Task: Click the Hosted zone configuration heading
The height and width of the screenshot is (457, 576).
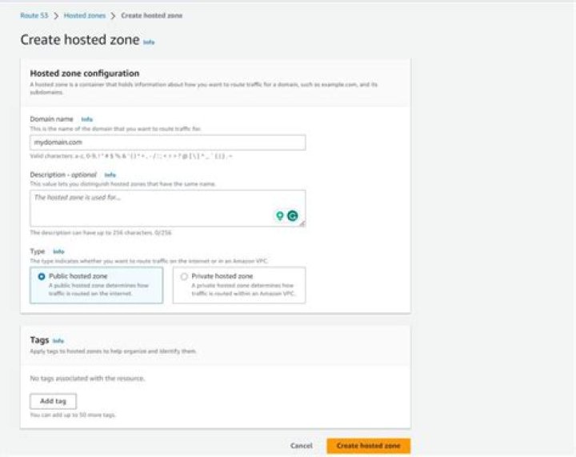Action: click(84, 74)
